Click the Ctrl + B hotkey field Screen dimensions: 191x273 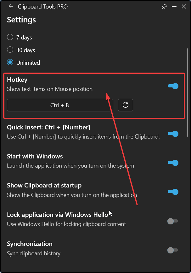(60, 105)
